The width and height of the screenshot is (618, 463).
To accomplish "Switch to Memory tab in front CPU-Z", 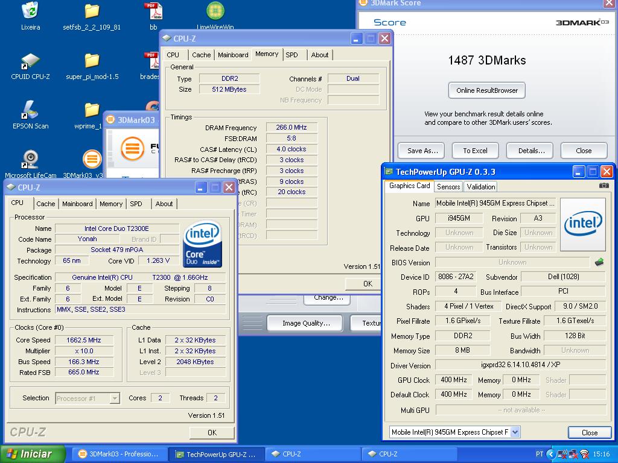I will (111, 204).
